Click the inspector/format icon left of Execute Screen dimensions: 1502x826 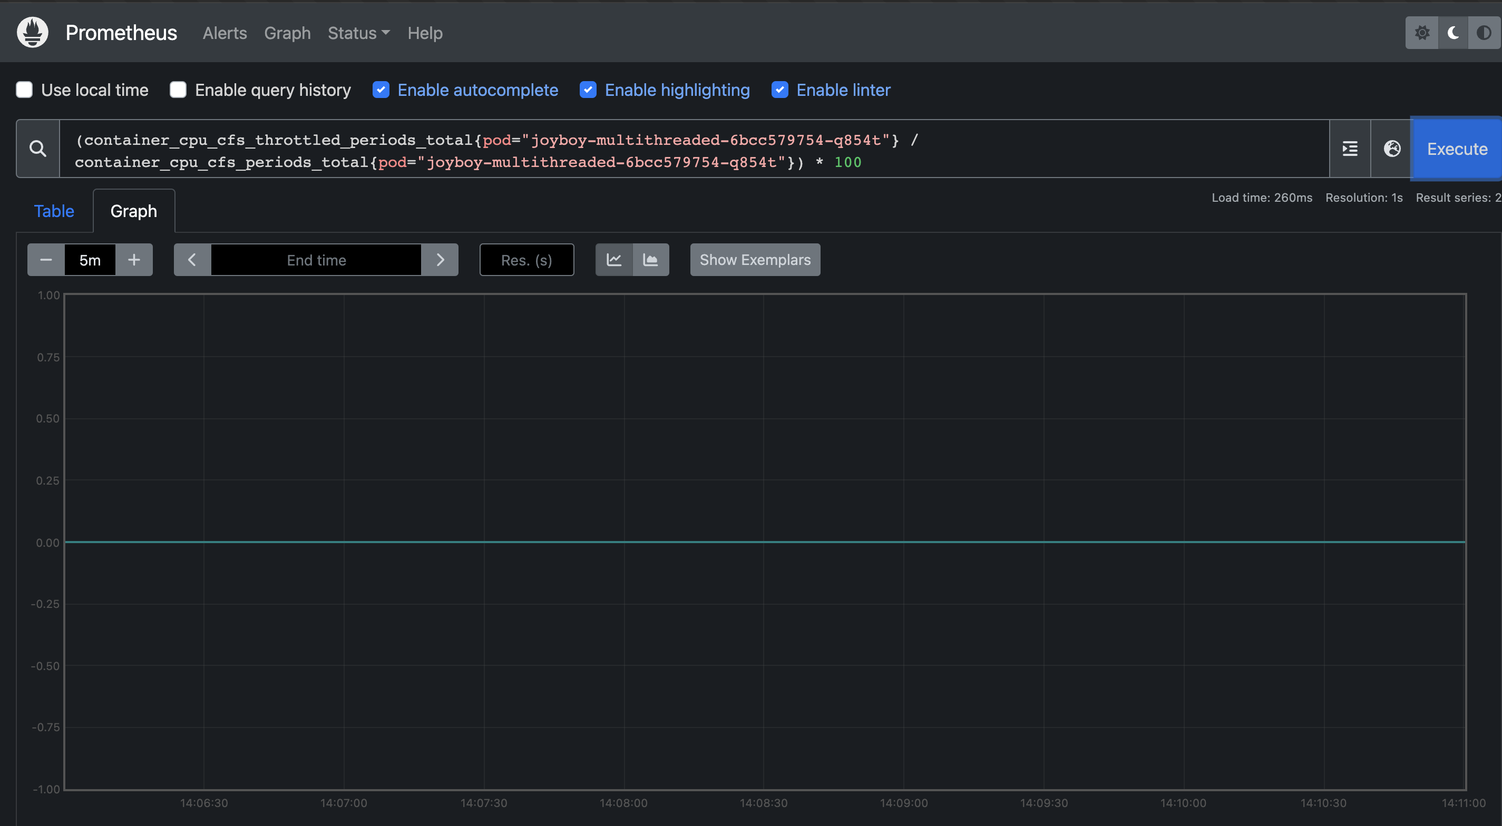[x=1350, y=147]
